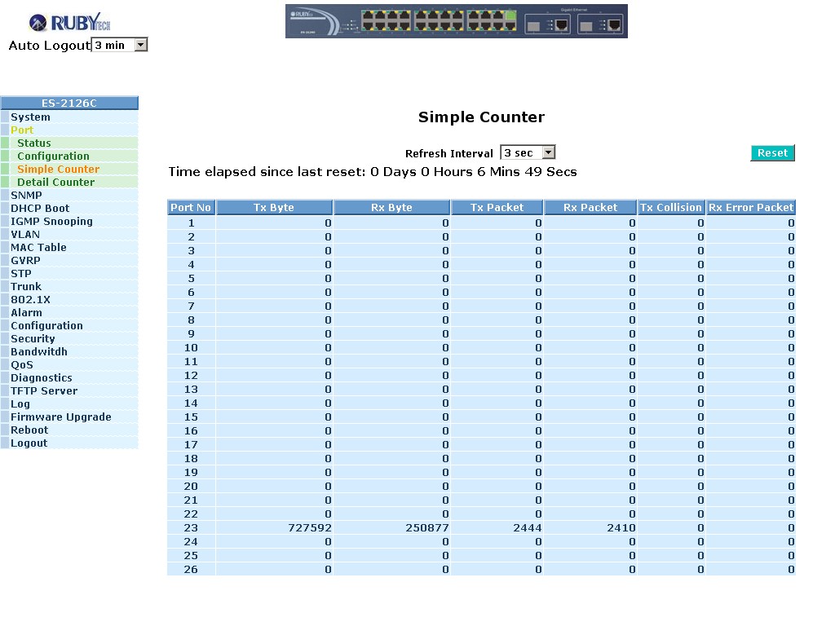Viewport: 835px width, 626px height.
Task: Click the time elapsed since last reset text
Action: (373, 172)
